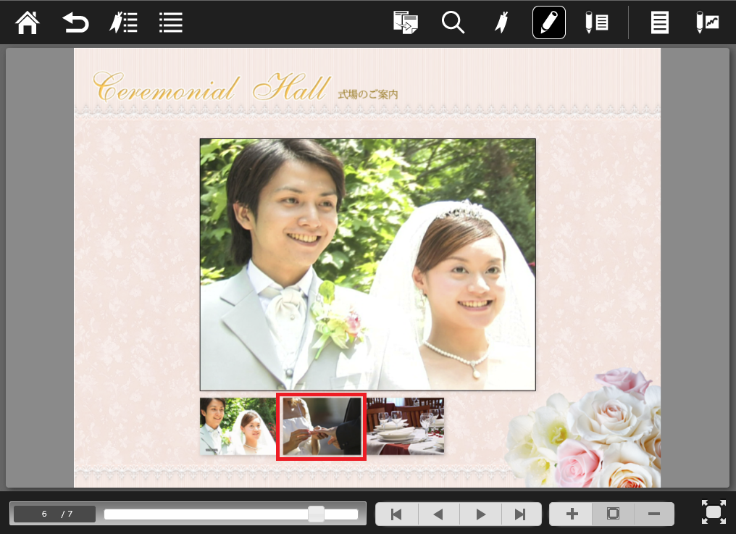The image size is (736, 534).
Task: Click the fit-to-window button
Action: pyautogui.click(x=613, y=514)
